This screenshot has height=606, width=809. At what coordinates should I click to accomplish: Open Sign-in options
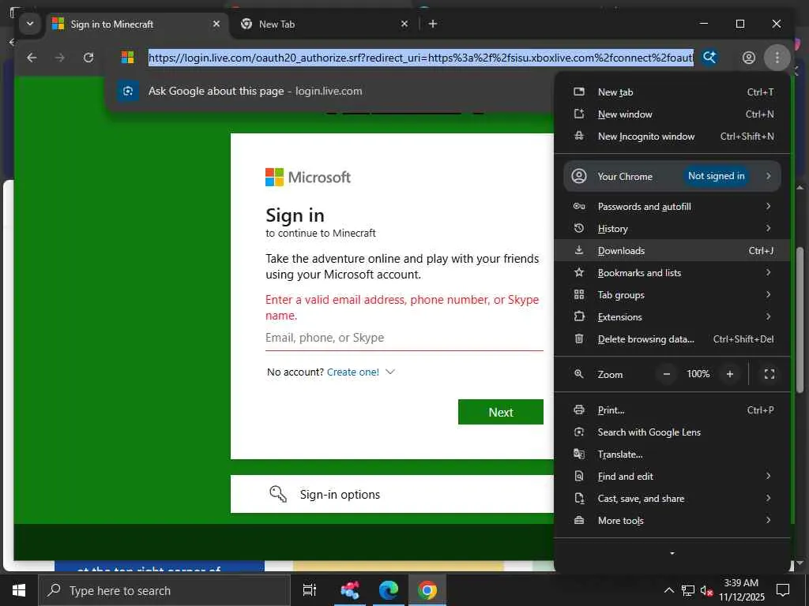coord(392,494)
